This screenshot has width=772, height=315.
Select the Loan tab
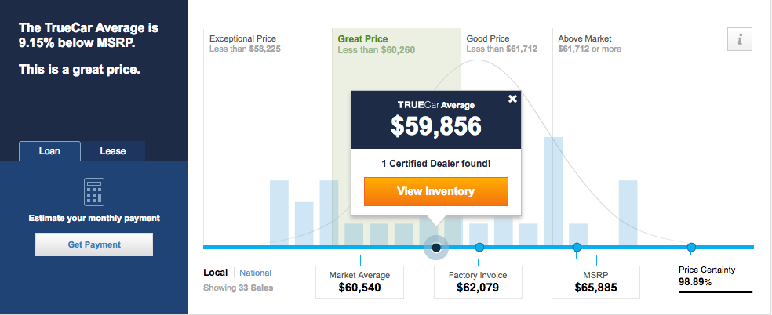49,151
